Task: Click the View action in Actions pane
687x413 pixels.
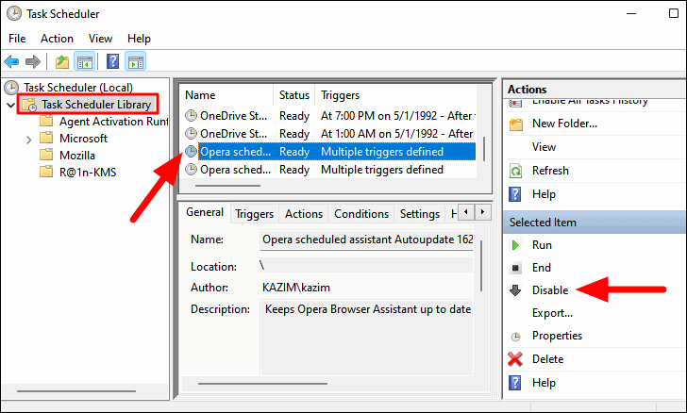Action: (544, 147)
